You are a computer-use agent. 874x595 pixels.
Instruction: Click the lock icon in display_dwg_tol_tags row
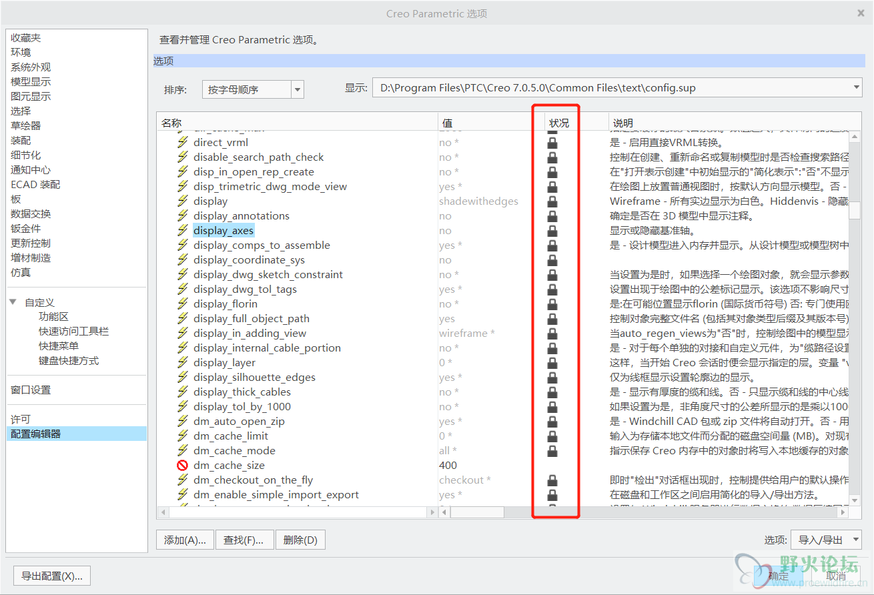click(x=552, y=289)
